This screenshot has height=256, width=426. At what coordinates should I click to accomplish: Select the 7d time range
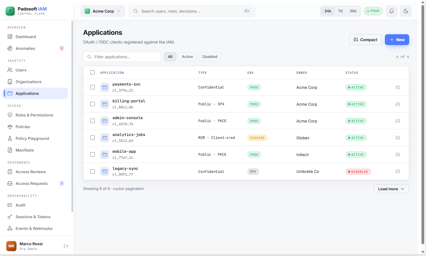[x=340, y=11]
